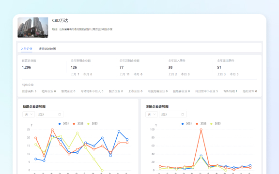Click the 地址 line under CBD万达
Viewport: 279px width, 174px height.
click(x=82, y=29)
